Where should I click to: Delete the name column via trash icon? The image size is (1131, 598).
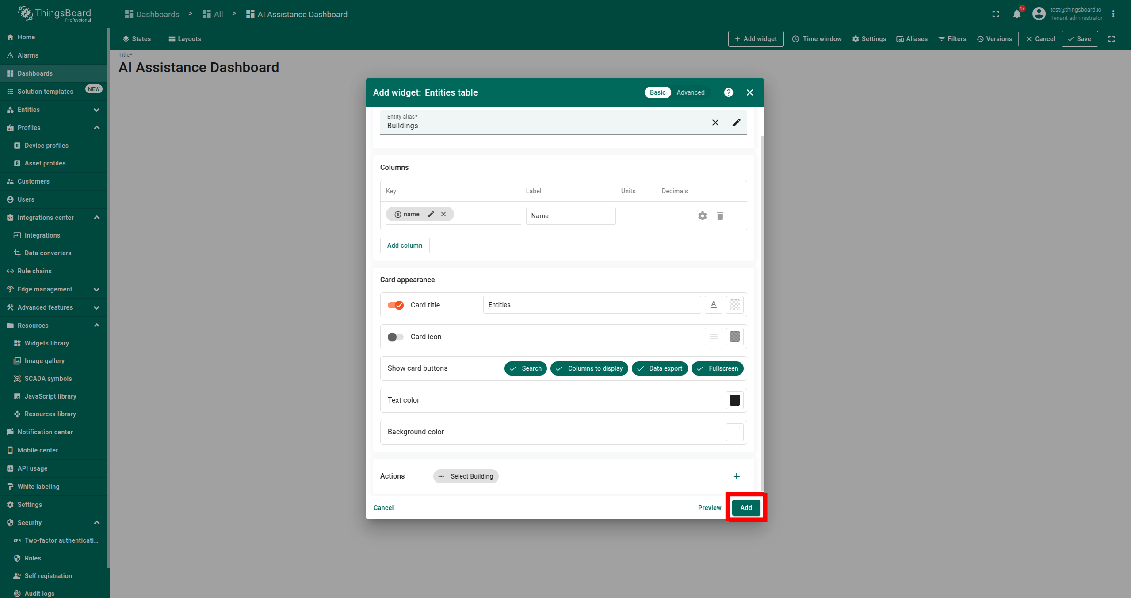[720, 216]
